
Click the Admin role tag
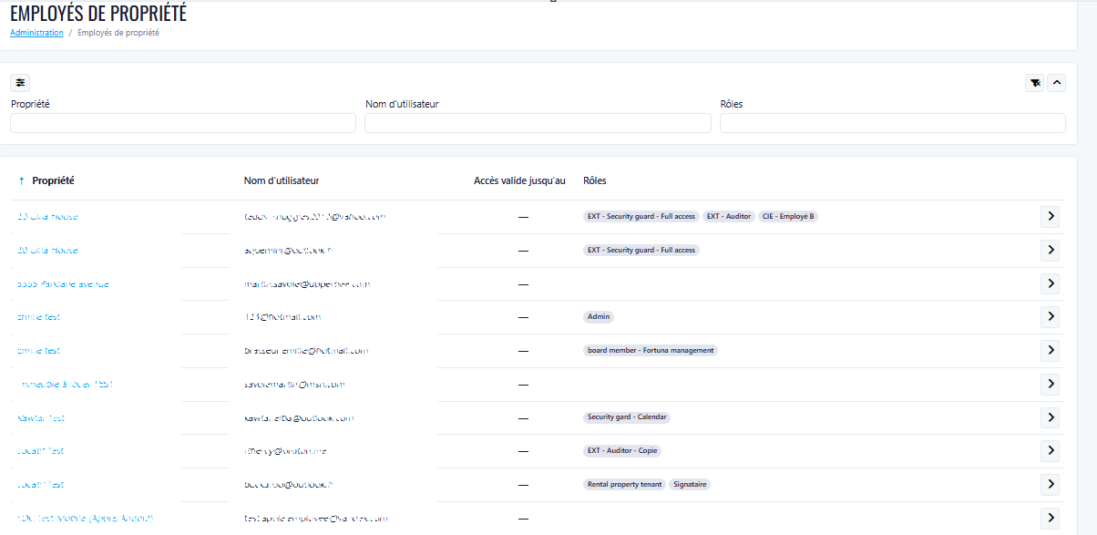point(599,316)
